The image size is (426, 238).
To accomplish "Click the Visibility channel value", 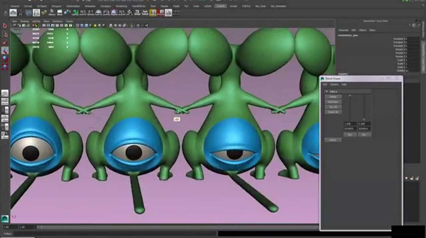I will coord(413,71).
